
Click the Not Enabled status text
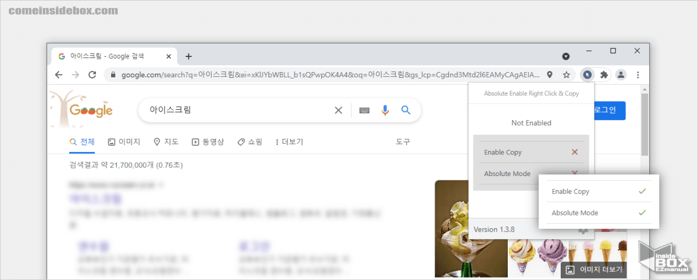tap(531, 123)
